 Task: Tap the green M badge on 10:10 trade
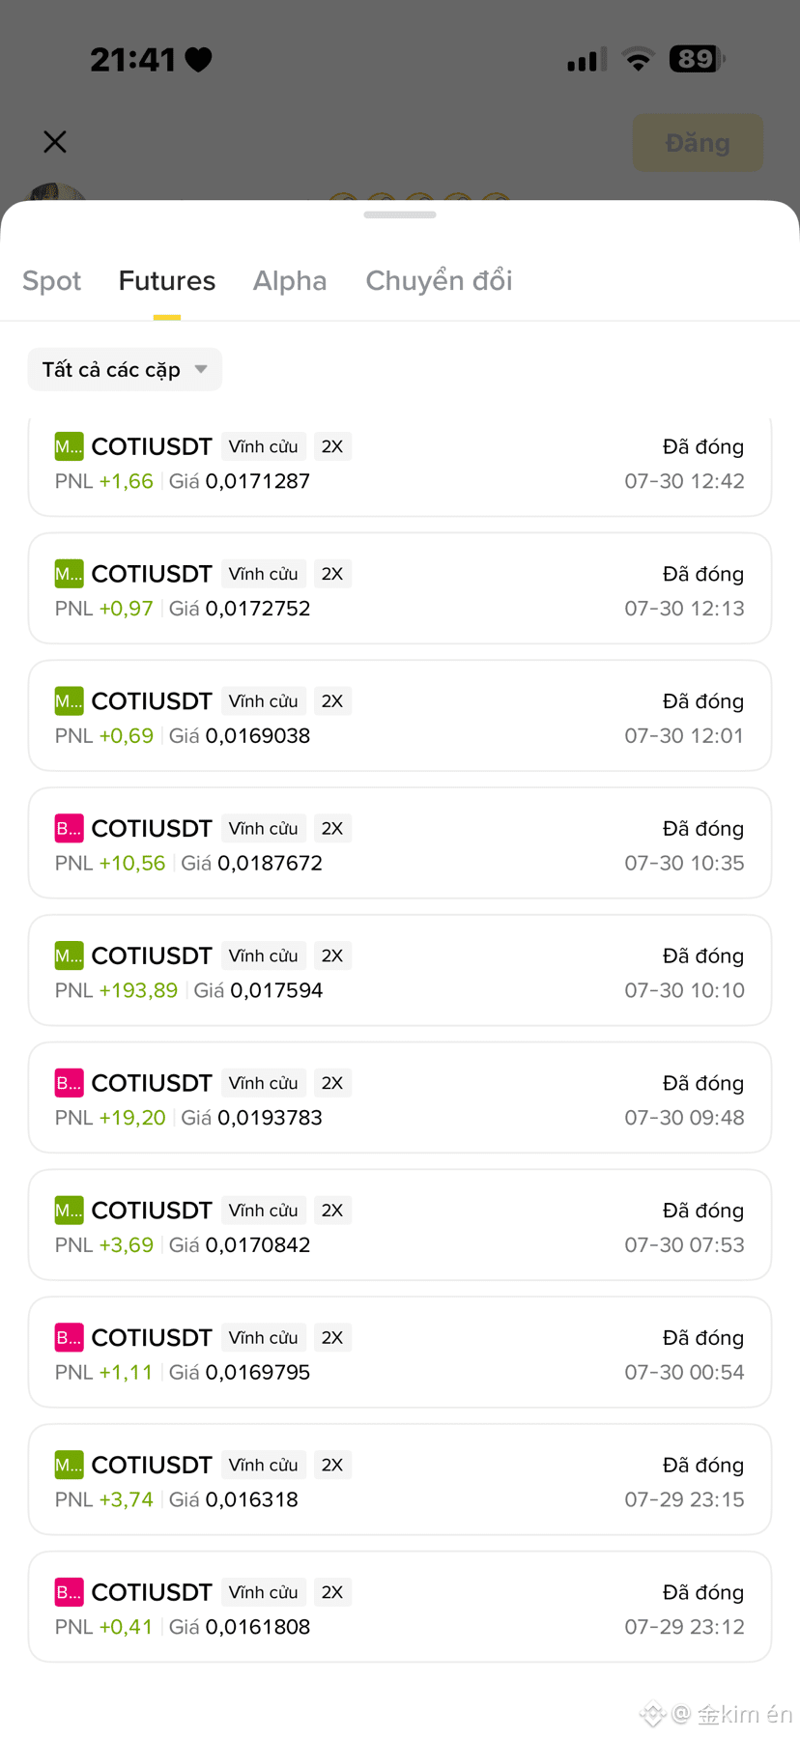coord(69,955)
